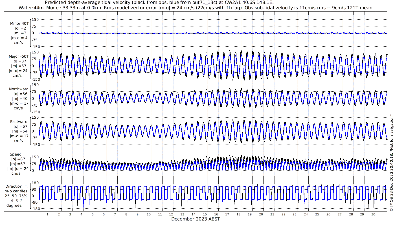Click the '180' y-axis tick of the Direction panel
395x225 pixels.
pyautogui.click(x=35, y=183)
